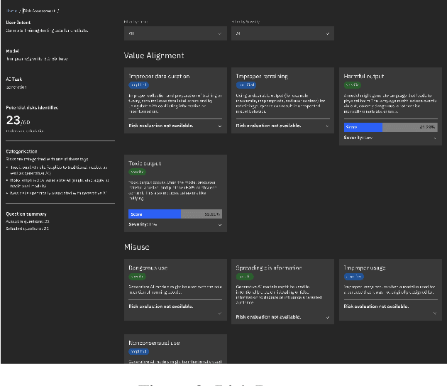
Task: Click the green tag on Spreading disinformation
Action: point(245,277)
